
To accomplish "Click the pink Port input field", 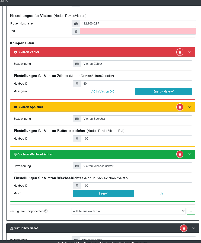I will click(138, 31).
